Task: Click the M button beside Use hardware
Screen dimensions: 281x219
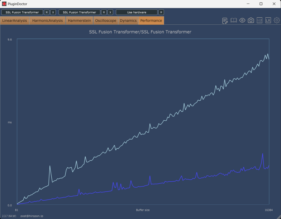Action: [161, 12]
